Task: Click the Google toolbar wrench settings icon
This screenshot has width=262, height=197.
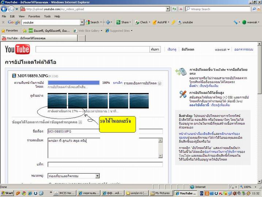Action: 236,22
